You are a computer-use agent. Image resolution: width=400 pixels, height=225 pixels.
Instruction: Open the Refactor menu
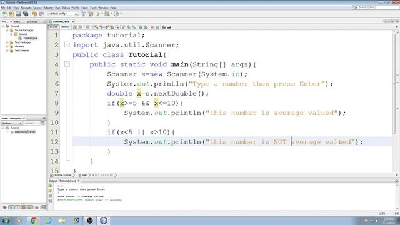pos(48,7)
